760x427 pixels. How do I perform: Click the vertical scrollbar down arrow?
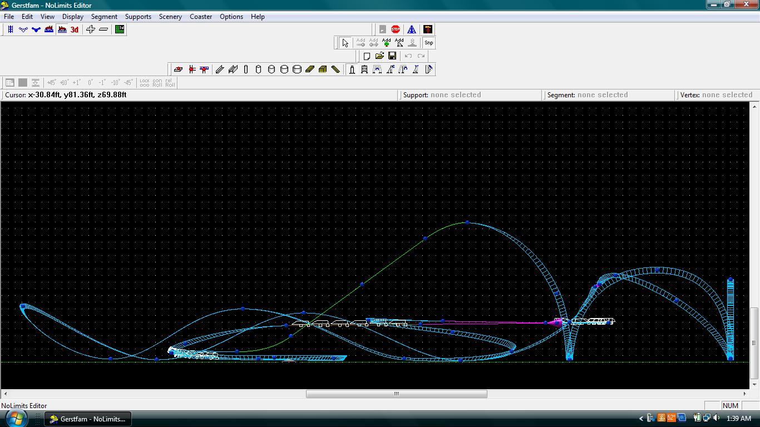(x=754, y=384)
